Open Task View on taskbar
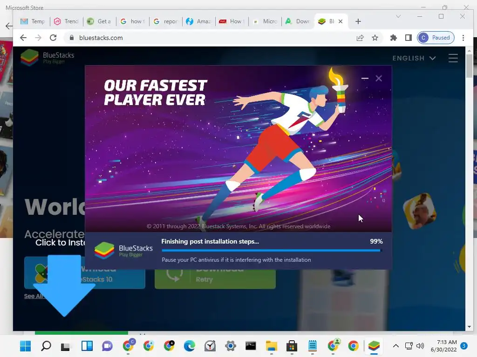Viewport: 477px width, 357px height. [x=66, y=346]
